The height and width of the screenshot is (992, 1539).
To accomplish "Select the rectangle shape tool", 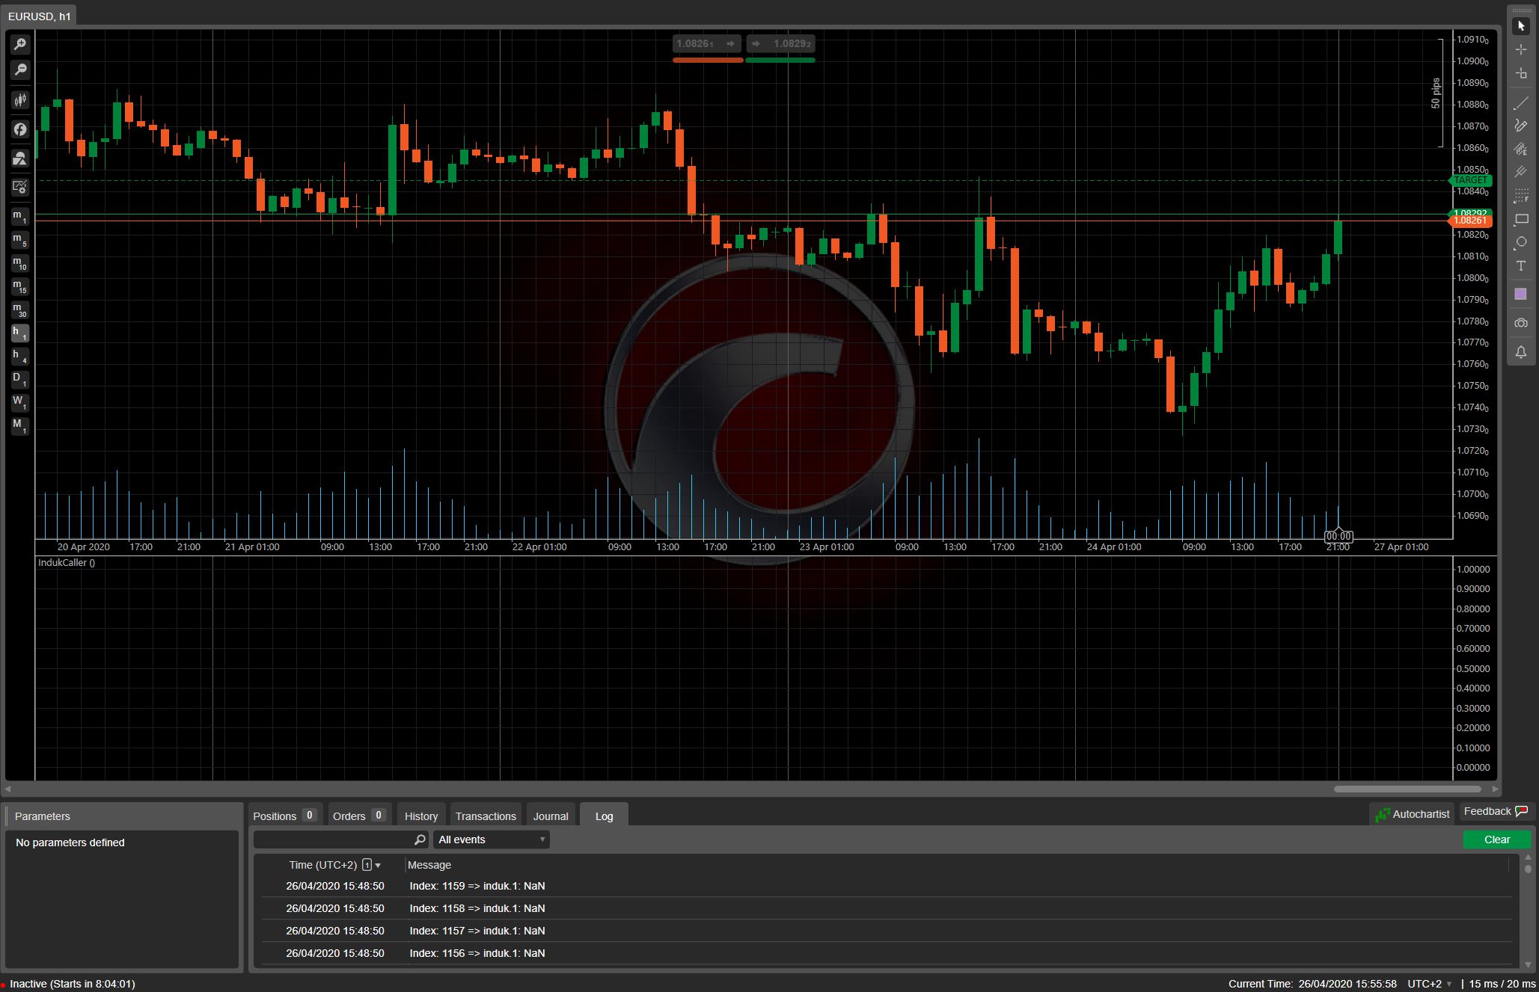I will (x=1521, y=219).
